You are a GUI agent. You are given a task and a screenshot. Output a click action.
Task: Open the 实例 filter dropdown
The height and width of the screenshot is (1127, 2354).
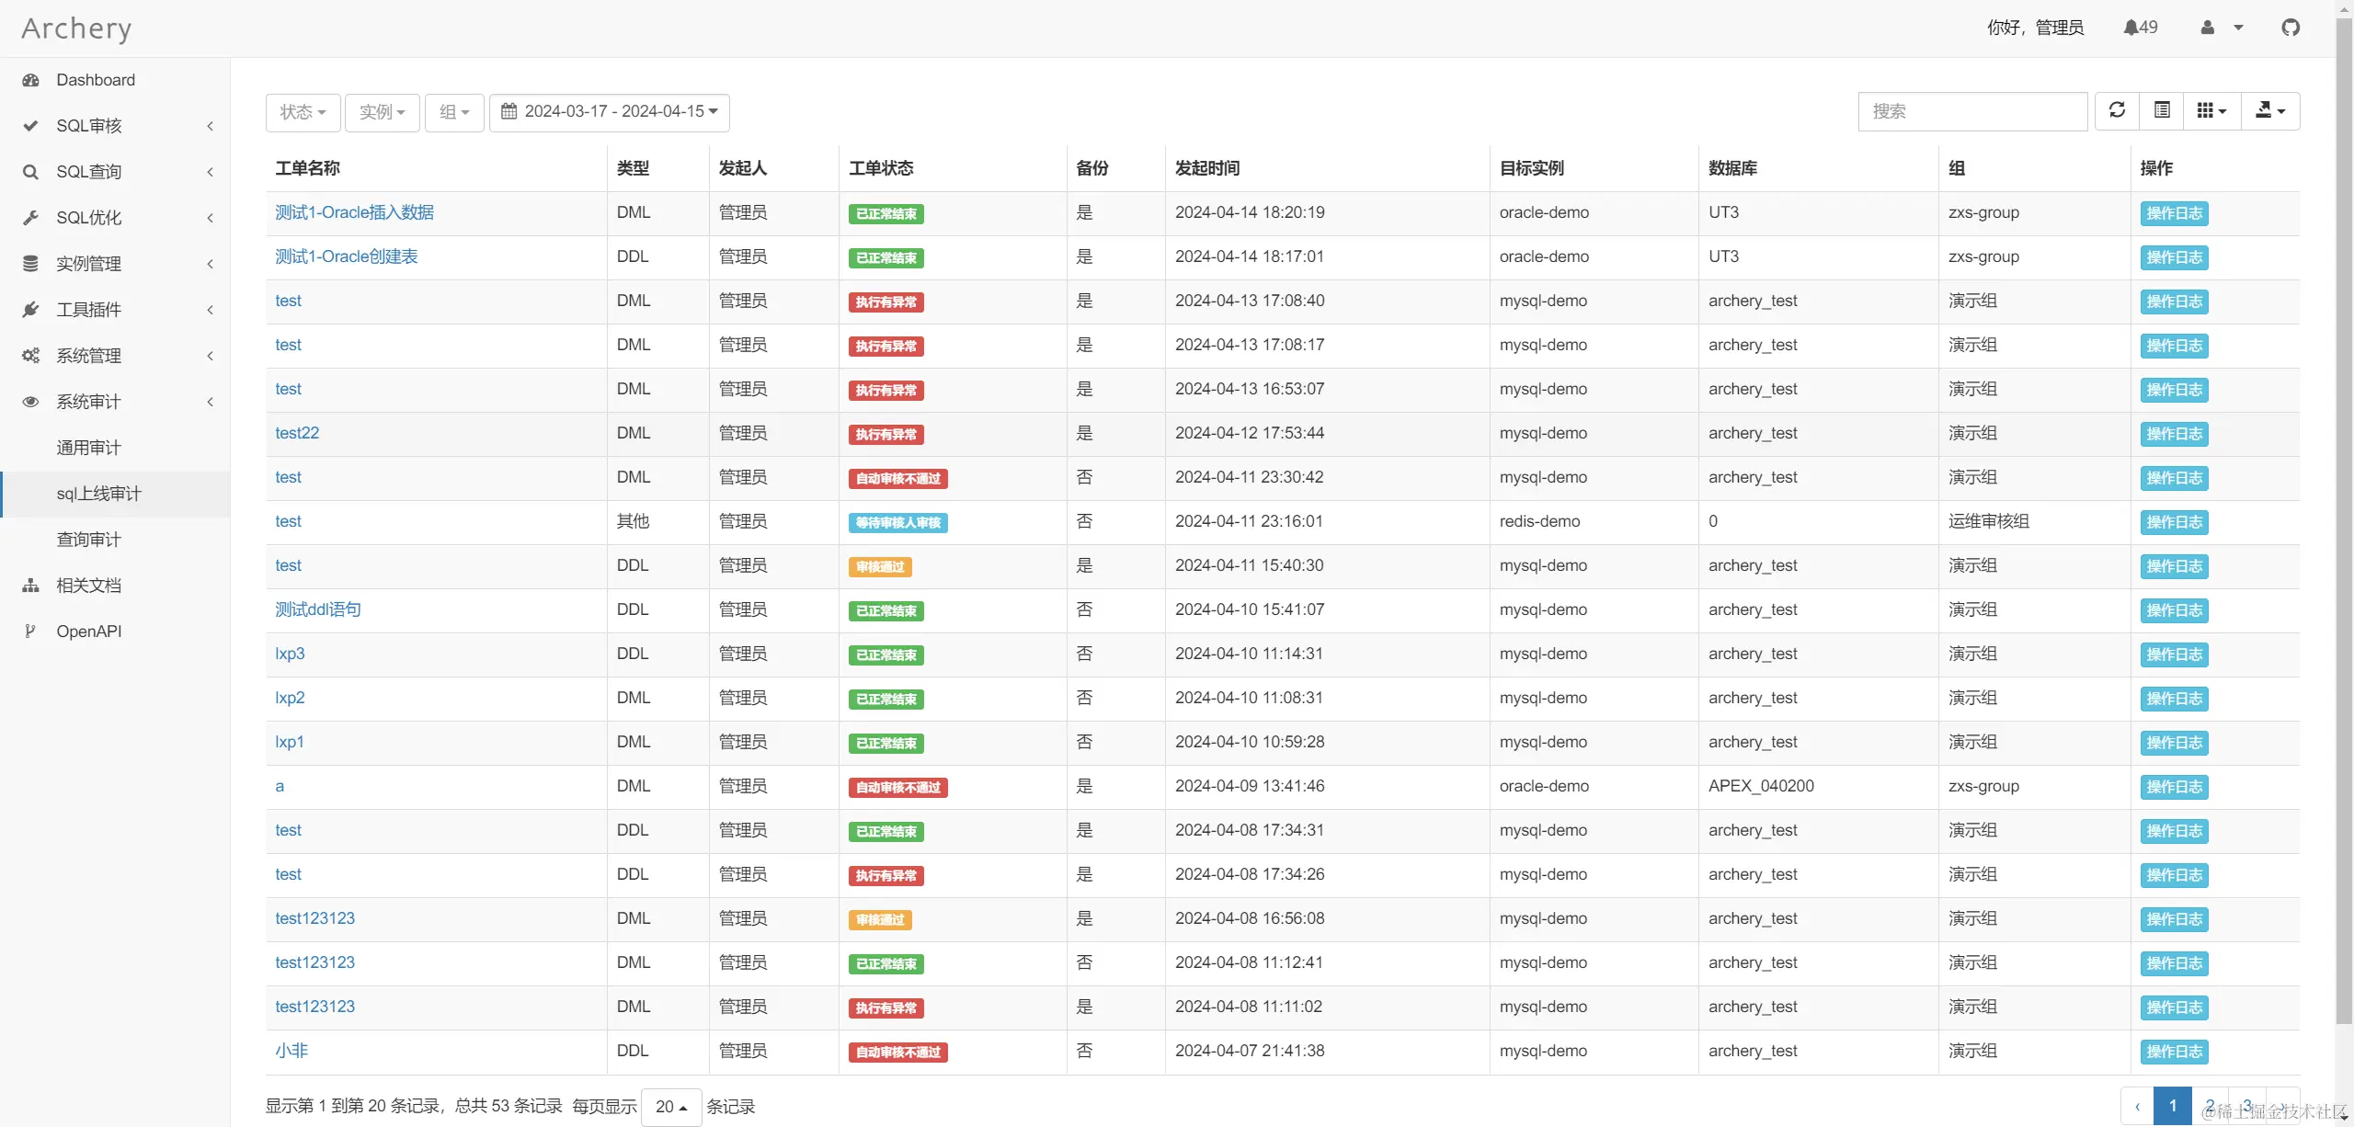(382, 112)
